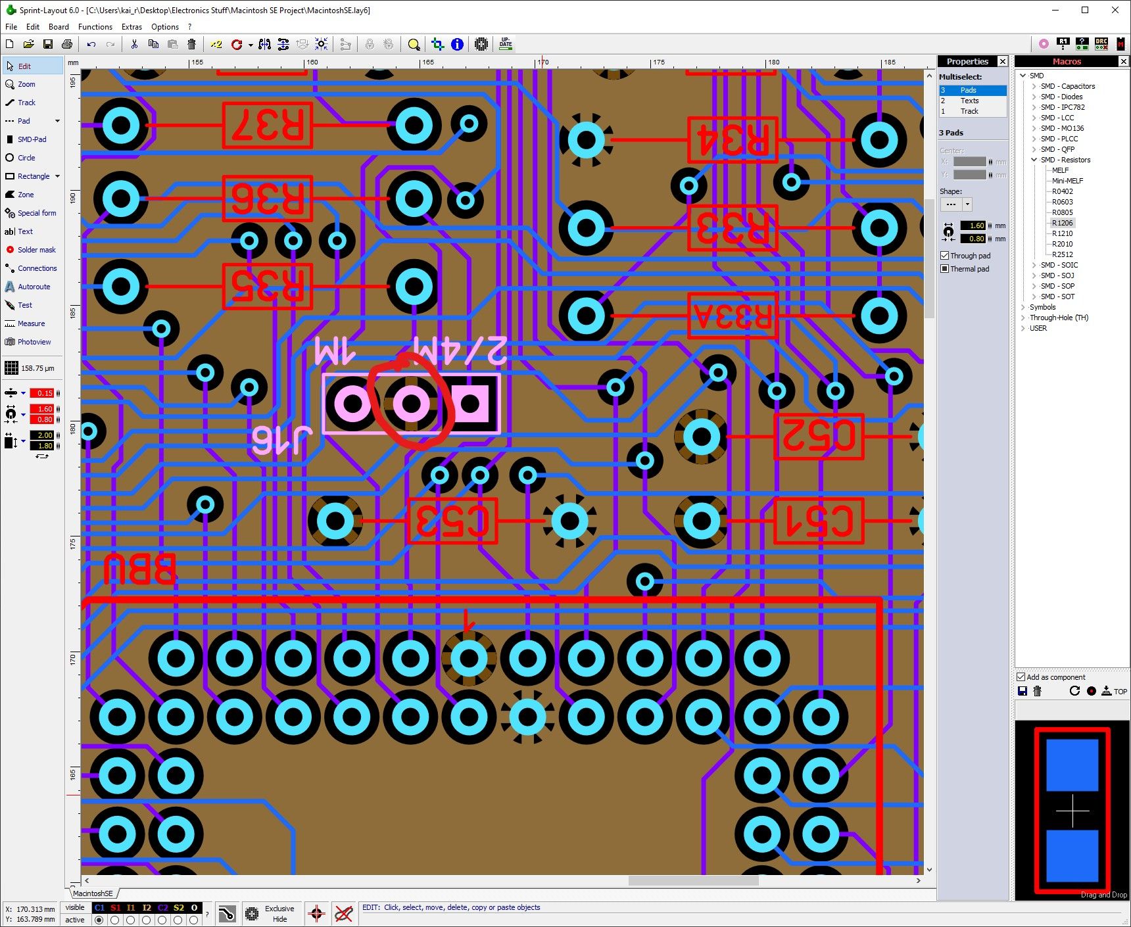Screen dimensions: 1131x927
Task: Click the trash delete icon in toolbar
Action: [191, 44]
